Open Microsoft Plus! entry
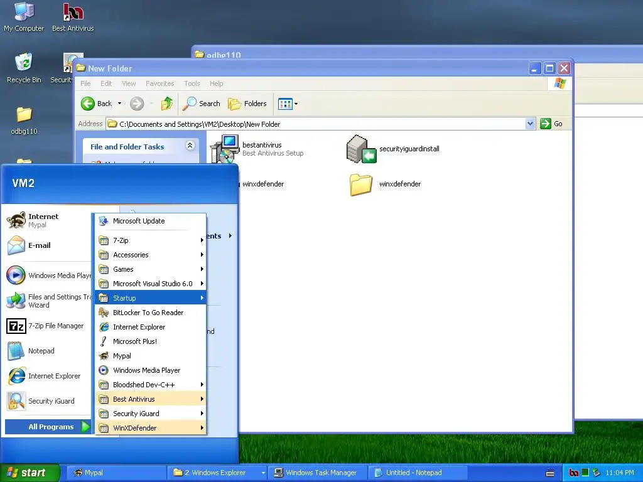Screen dimensions: 643x482 151,341
